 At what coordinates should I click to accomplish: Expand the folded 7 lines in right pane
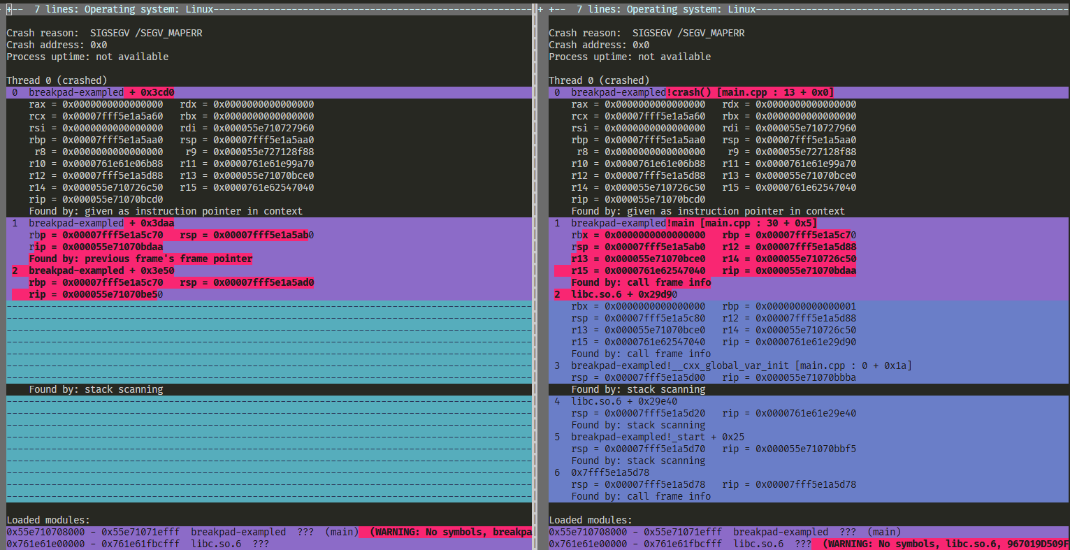pos(809,9)
